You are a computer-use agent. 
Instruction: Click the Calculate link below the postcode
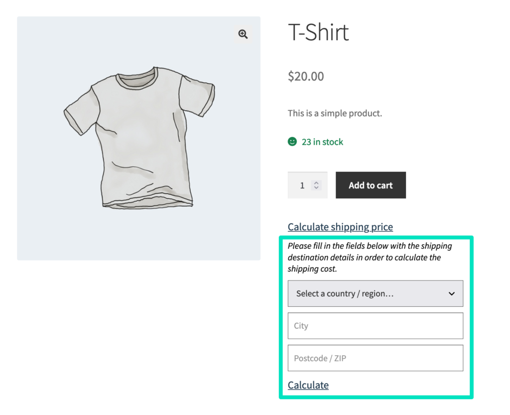[x=308, y=385]
